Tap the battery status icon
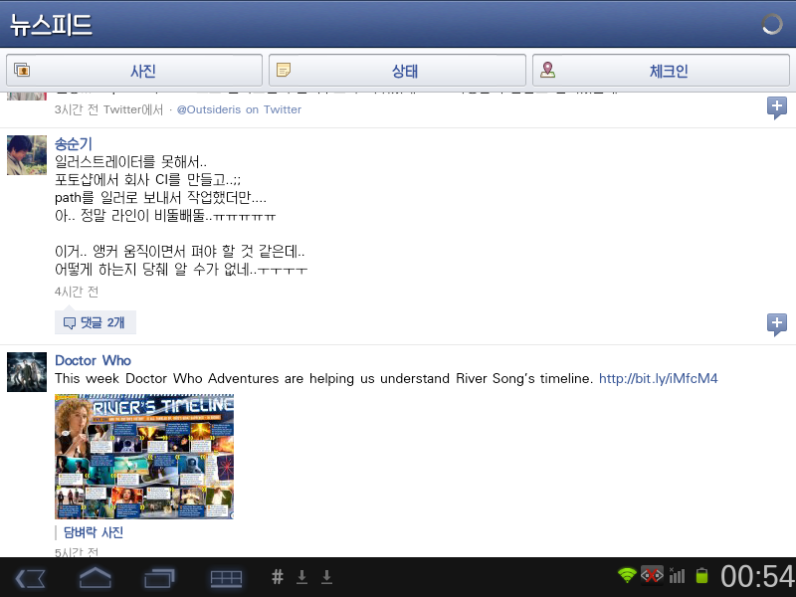 (x=701, y=575)
